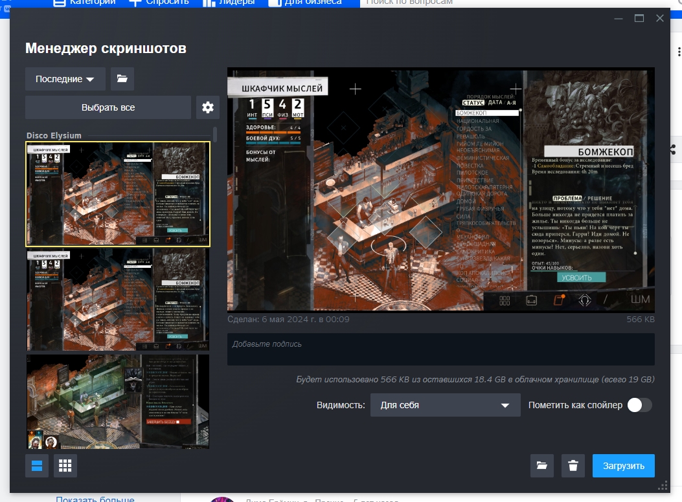
Task: Open Категории tab in the browser page
Action: click(84, 3)
